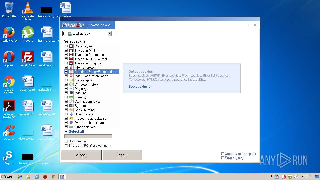Image resolution: width=320 pixels, height=180 pixels.
Task: Enable the Start cleaning checkbox
Action: point(66,141)
